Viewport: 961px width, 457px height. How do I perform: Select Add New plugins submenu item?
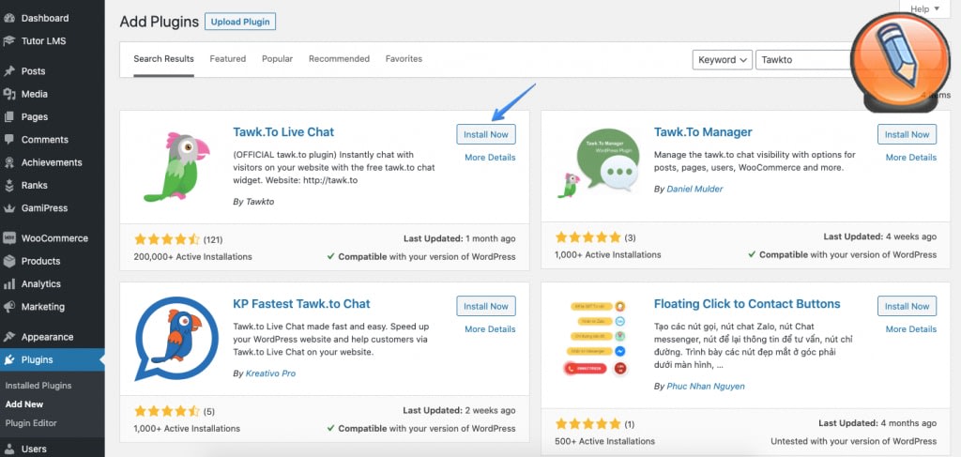24,404
